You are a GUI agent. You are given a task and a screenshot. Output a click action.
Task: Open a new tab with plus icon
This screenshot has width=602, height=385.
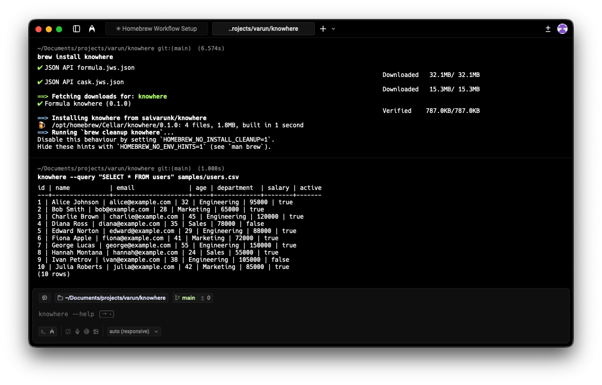[323, 29]
